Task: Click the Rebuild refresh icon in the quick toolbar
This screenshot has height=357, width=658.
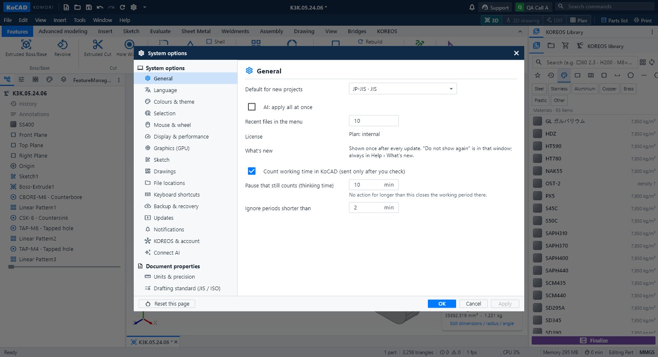Action: coord(122,7)
